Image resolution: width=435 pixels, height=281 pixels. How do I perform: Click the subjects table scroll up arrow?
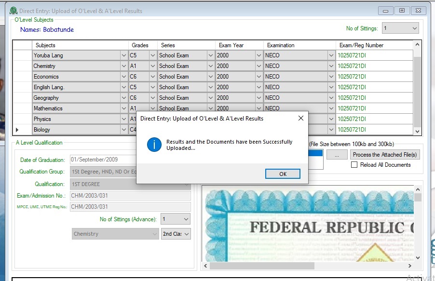[x=417, y=45]
